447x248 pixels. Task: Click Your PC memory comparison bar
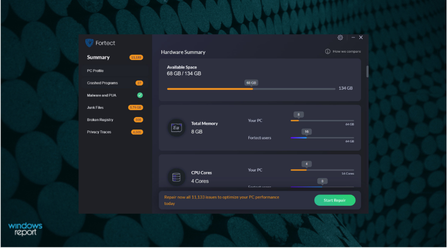click(x=322, y=121)
